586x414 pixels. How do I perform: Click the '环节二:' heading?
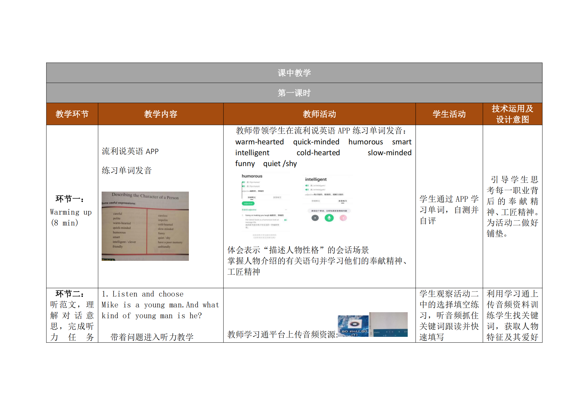pyautogui.click(x=70, y=294)
